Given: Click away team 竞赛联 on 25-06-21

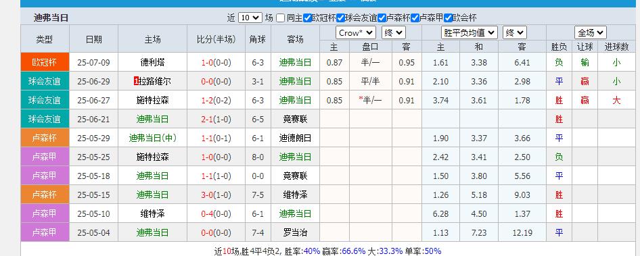Looking at the screenshot, I should click(295, 120).
